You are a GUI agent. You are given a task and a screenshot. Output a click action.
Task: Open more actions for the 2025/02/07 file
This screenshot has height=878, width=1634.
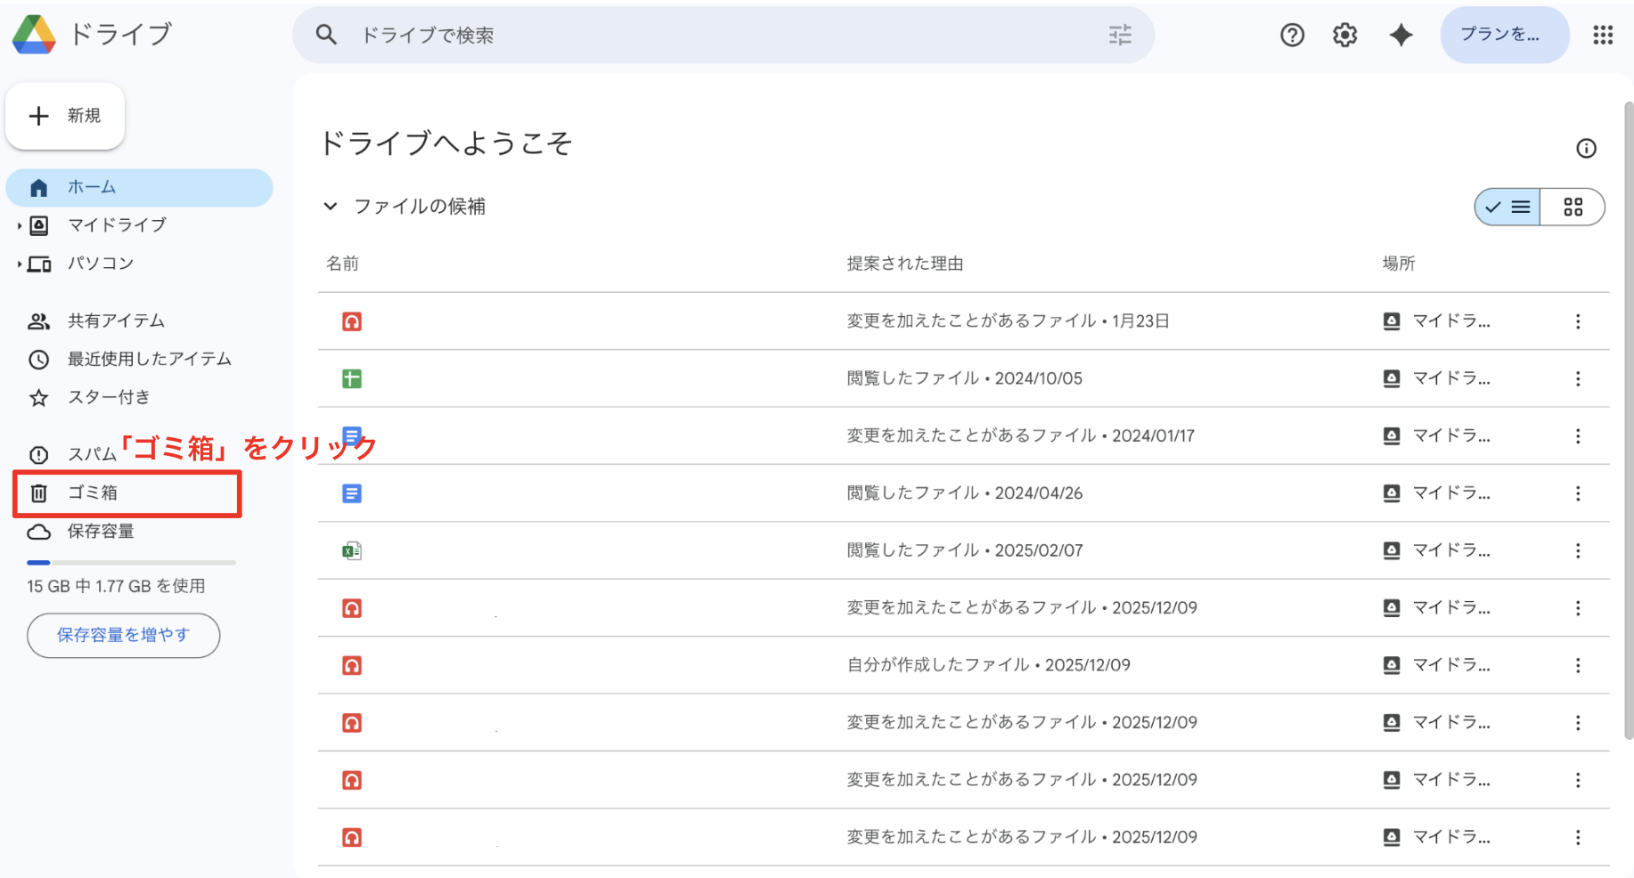tap(1578, 551)
